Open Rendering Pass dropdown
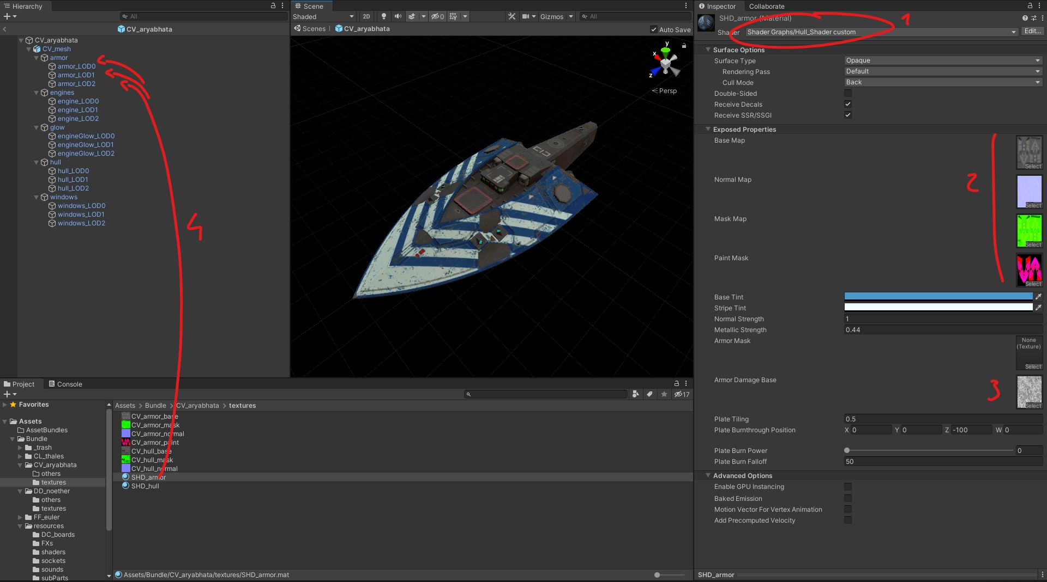 pos(943,71)
